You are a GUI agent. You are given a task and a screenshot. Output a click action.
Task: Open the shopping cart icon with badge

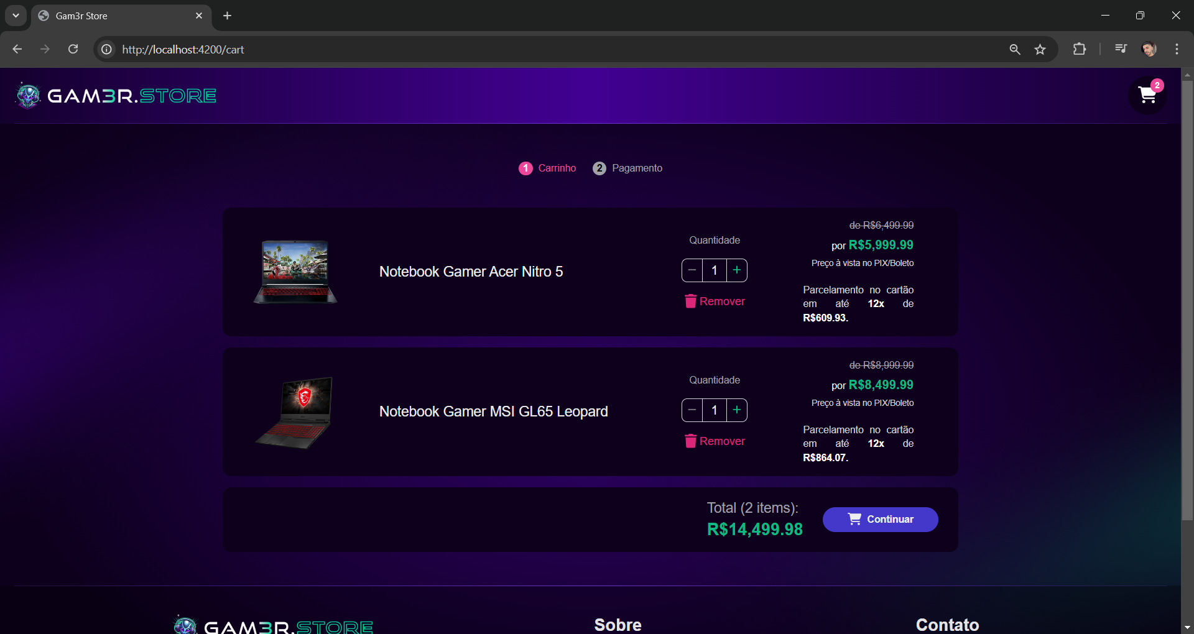click(x=1147, y=95)
